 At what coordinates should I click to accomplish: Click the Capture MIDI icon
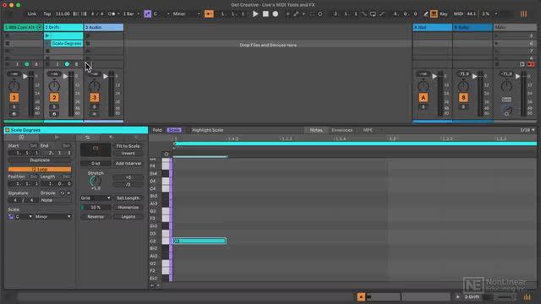pos(312,14)
